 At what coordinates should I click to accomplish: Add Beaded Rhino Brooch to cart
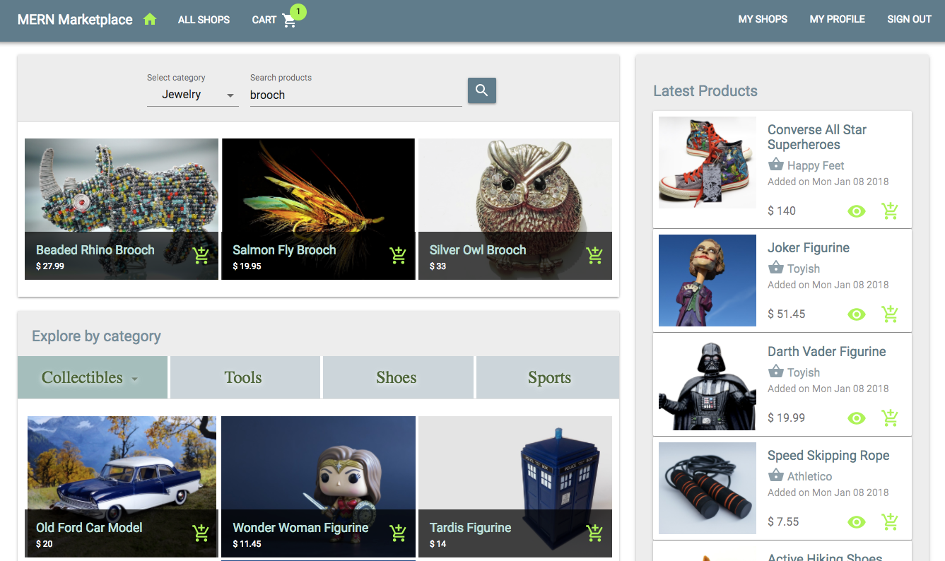click(x=201, y=256)
